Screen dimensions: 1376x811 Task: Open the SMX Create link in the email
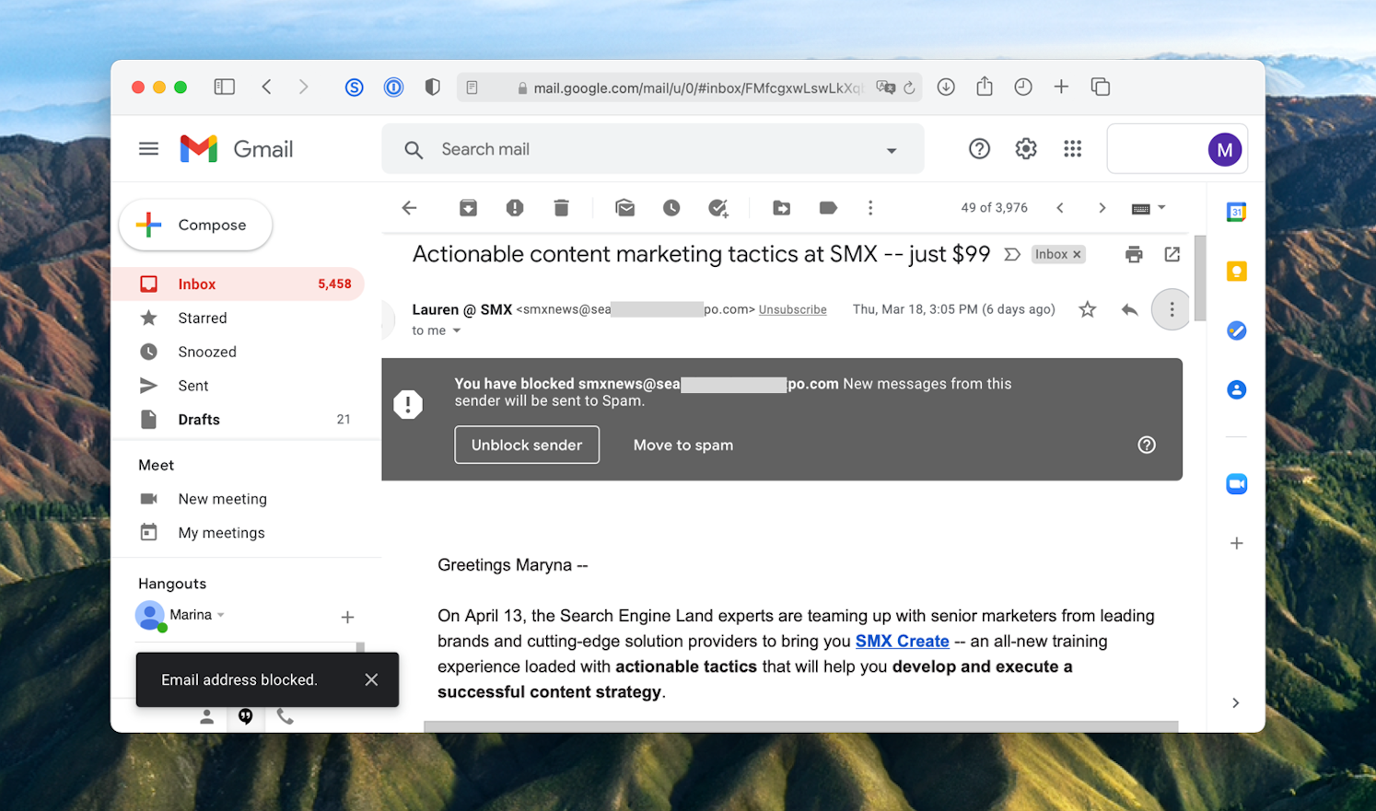coord(902,641)
